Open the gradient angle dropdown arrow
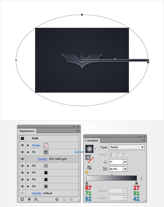 (125, 162)
